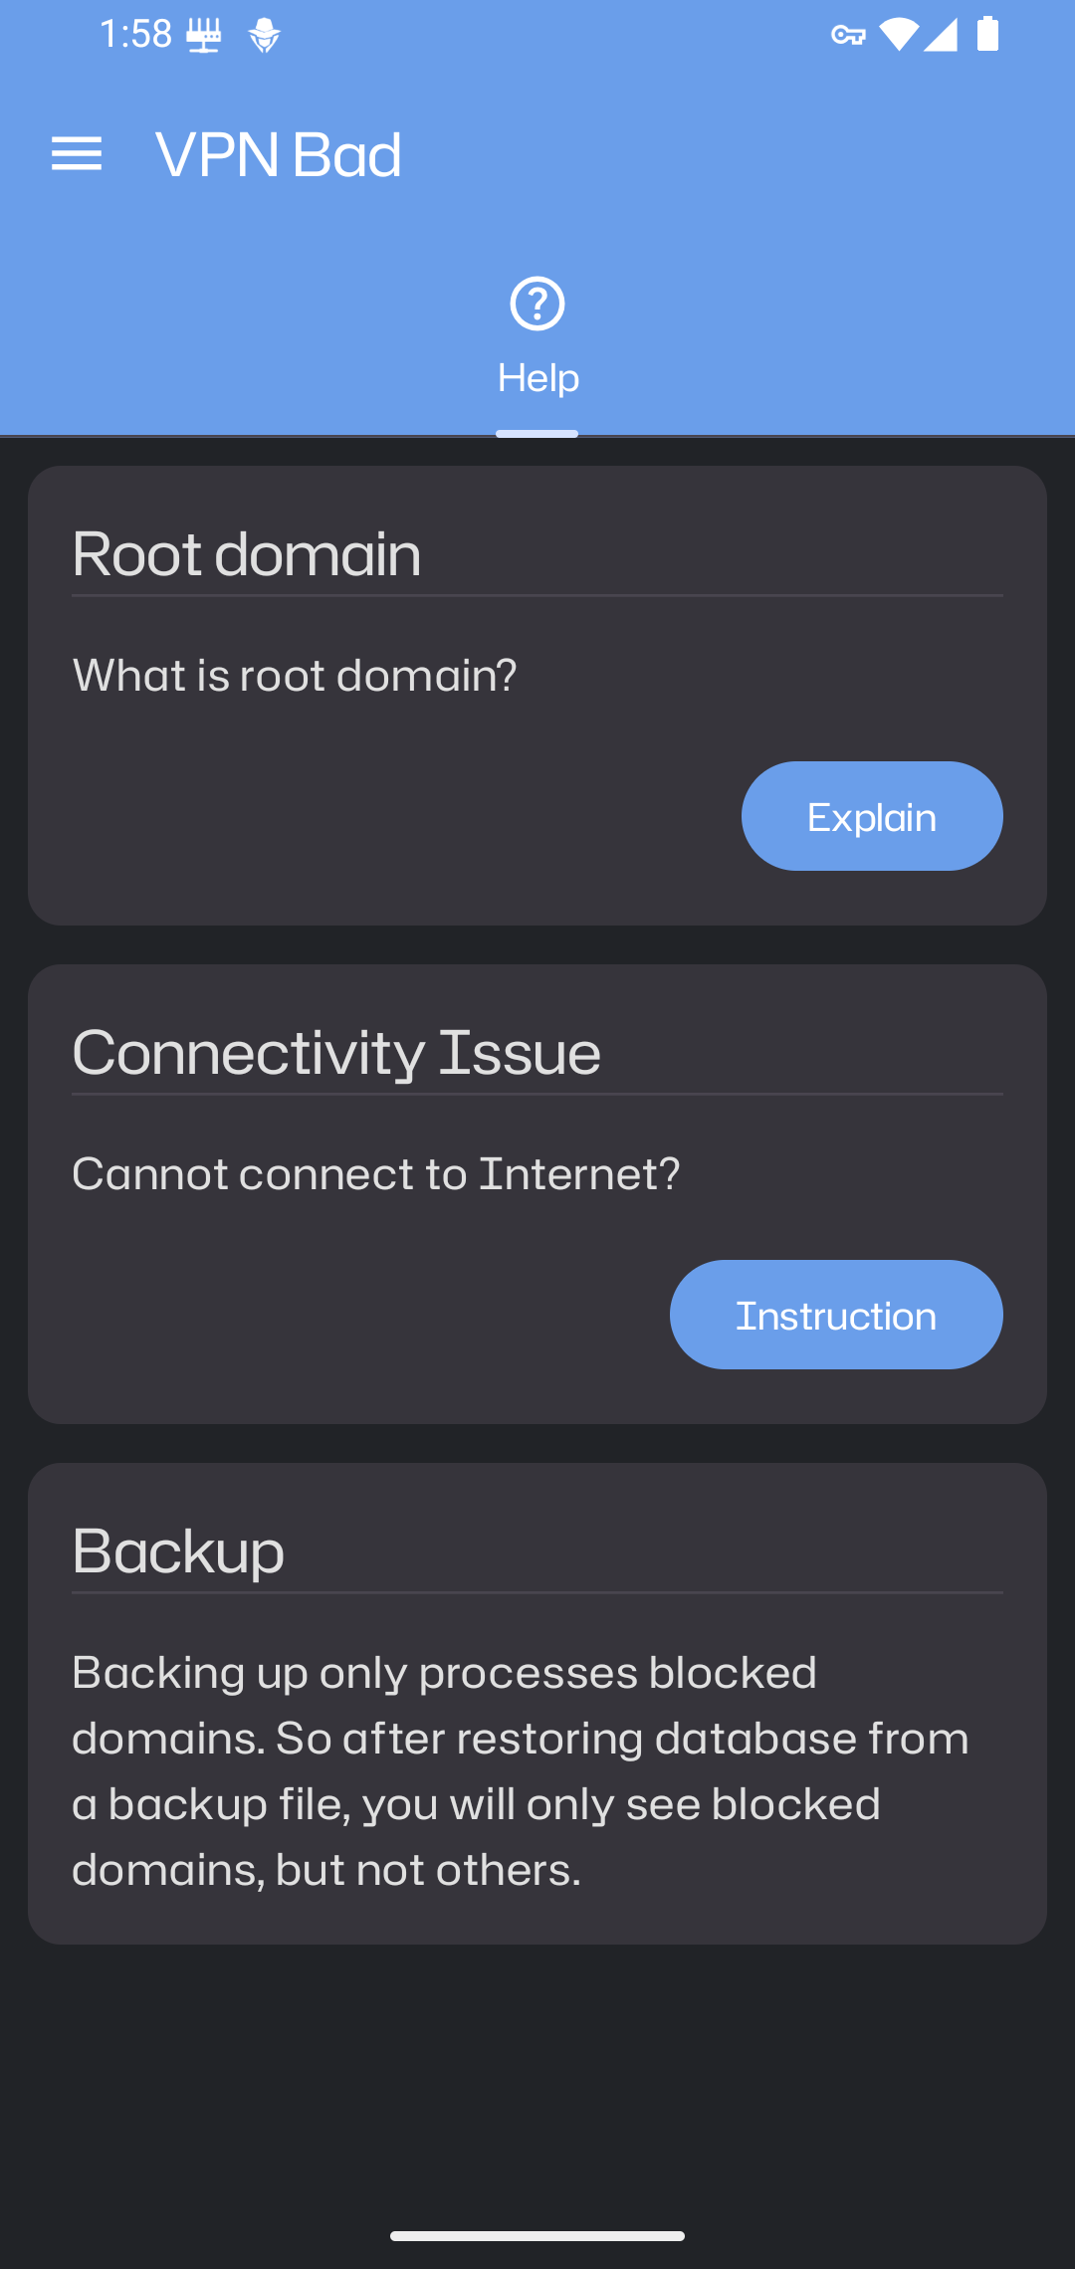The width and height of the screenshot is (1075, 2269).
Task: Click the Instruction button
Action: 836,1315
